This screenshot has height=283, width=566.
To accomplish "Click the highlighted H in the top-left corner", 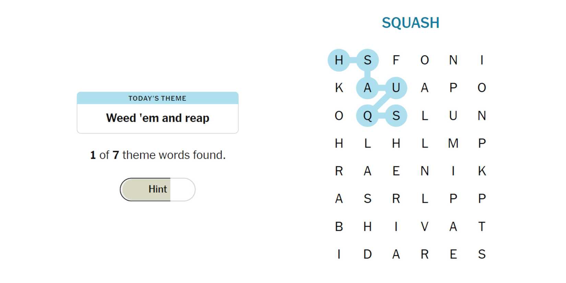I will pos(339,60).
